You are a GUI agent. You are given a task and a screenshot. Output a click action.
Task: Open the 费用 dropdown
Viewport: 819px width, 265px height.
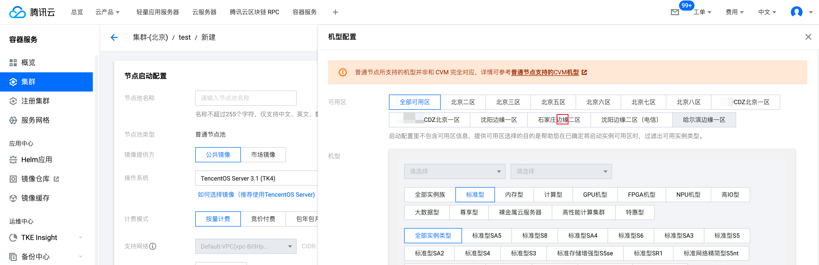coord(734,12)
